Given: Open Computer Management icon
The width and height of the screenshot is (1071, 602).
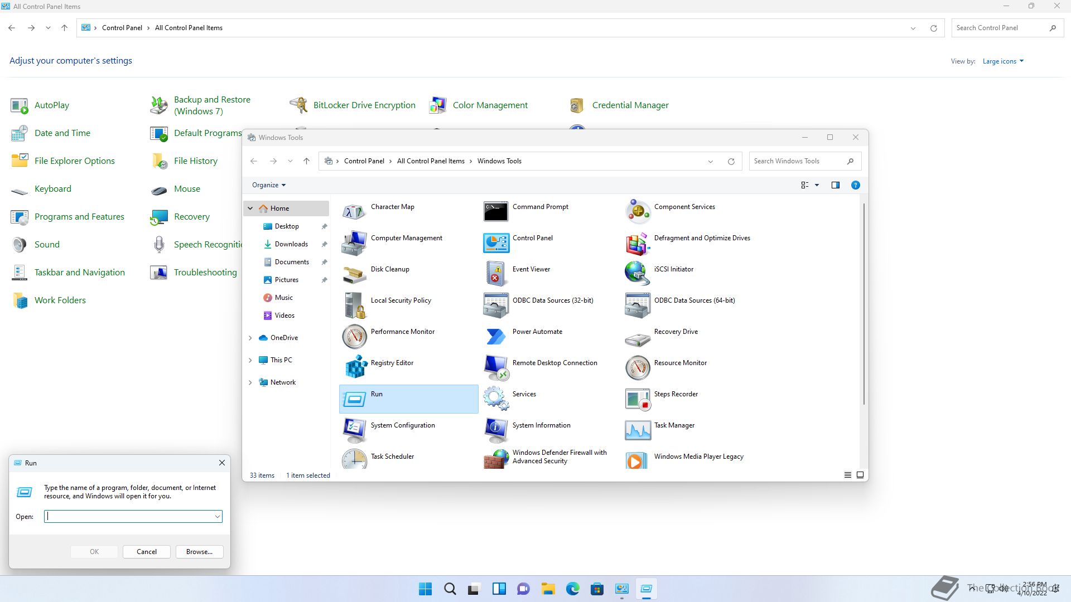Looking at the screenshot, I should 354,243.
